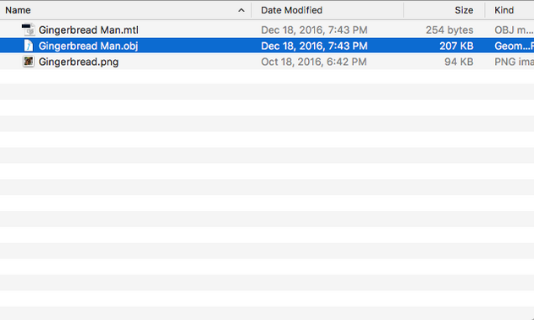534x320 pixels.
Task: Click the Gingerbread Man.mtl modified date
Action: point(314,30)
